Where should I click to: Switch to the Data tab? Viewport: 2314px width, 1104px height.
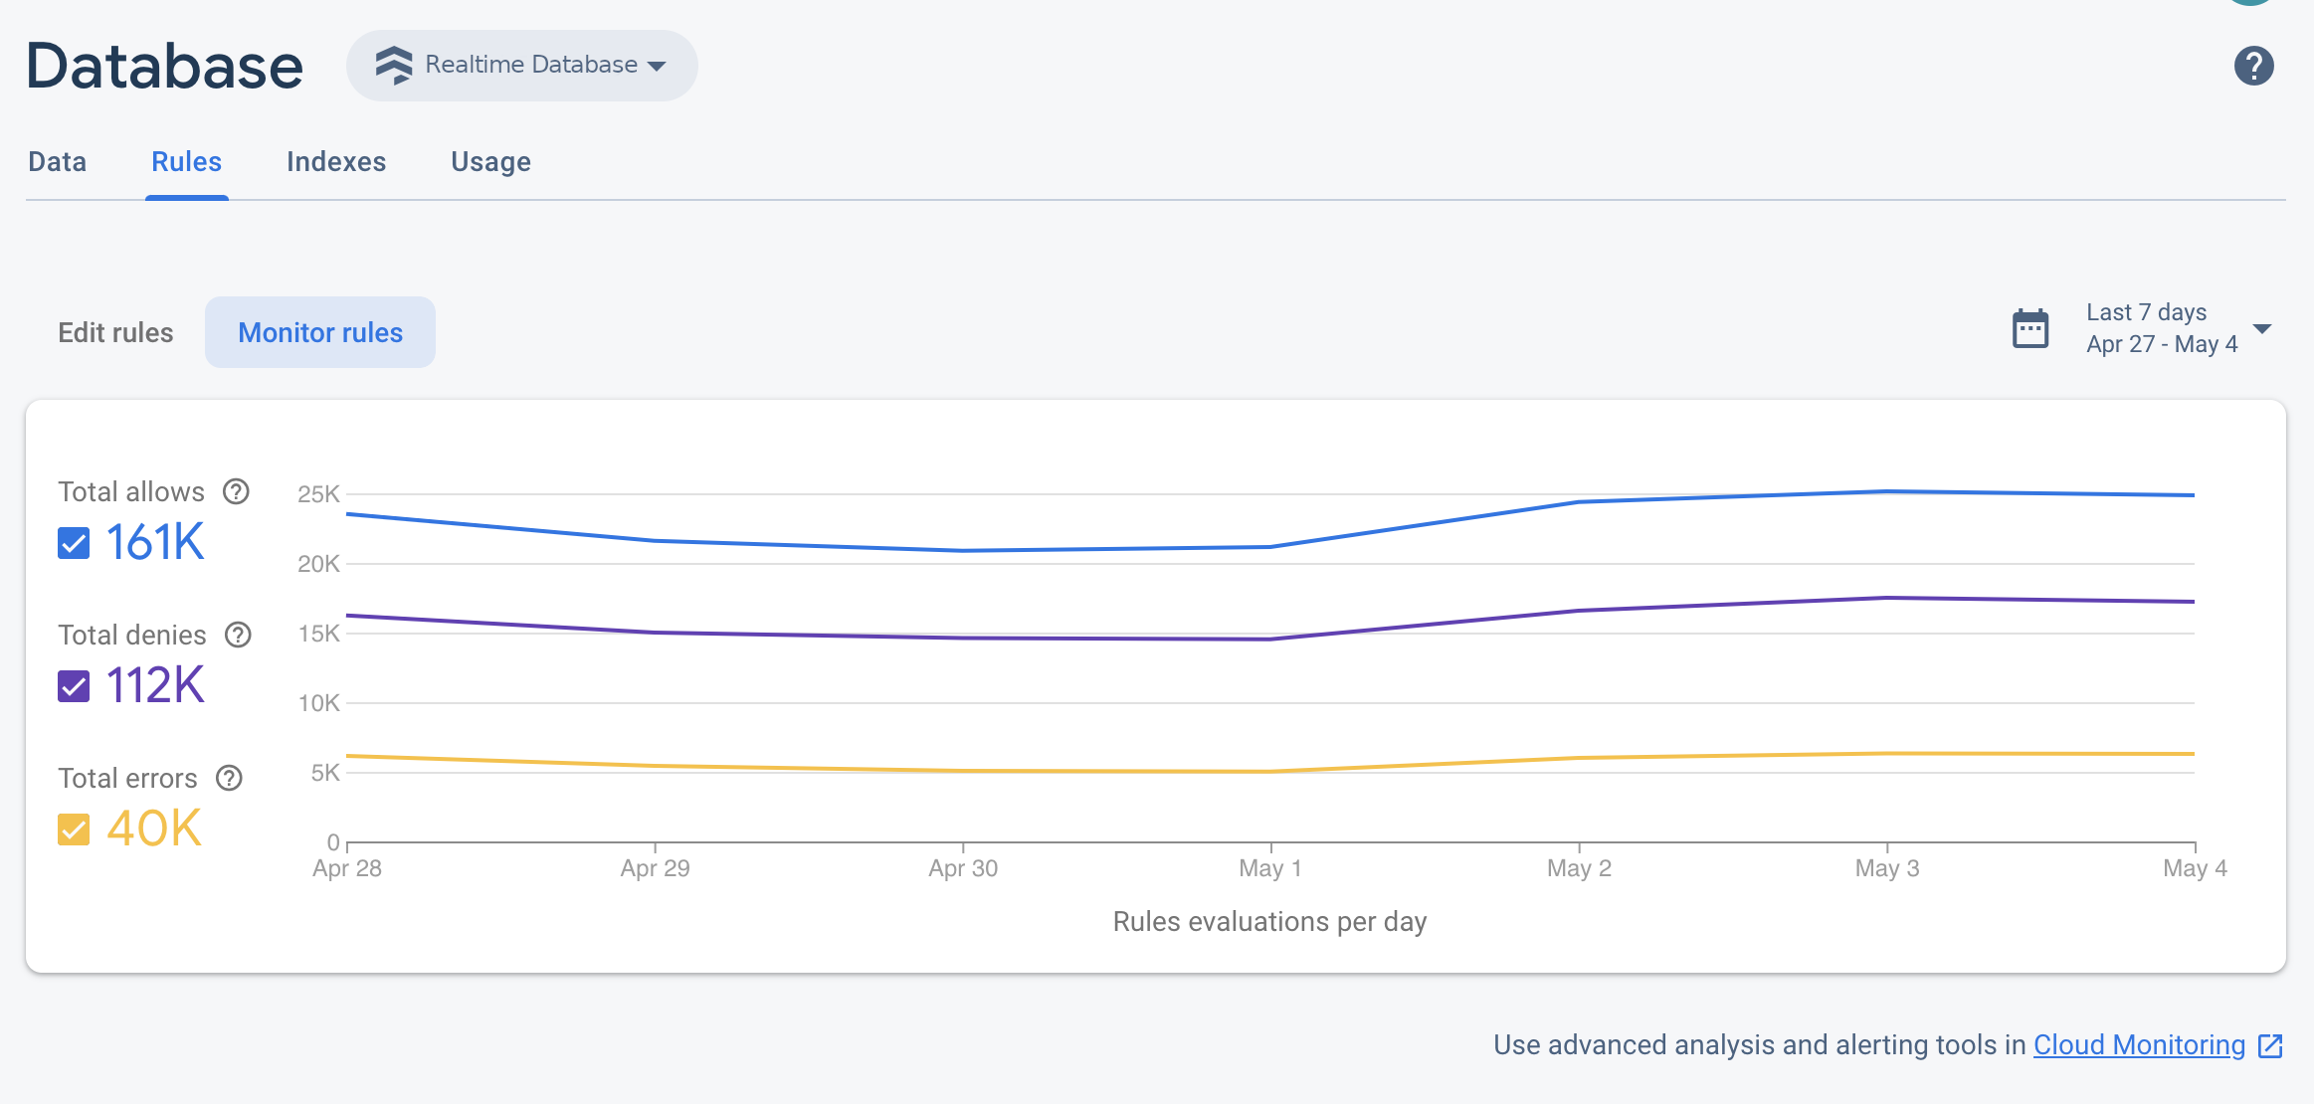(56, 161)
